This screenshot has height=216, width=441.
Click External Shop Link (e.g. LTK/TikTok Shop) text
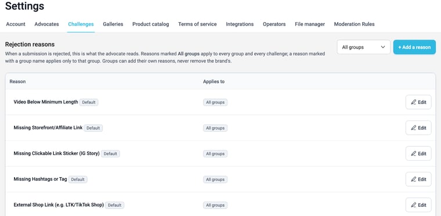[x=59, y=205]
